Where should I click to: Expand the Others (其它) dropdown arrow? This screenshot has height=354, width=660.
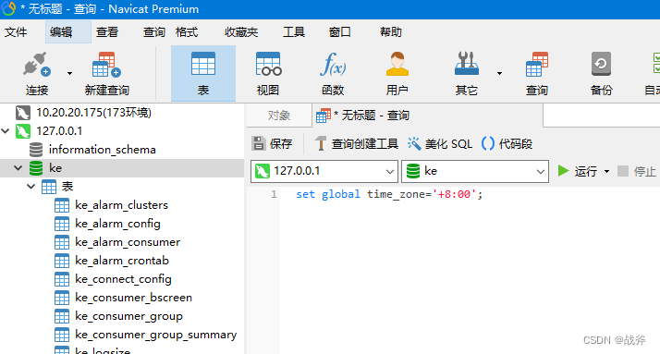click(x=499, y=73)
